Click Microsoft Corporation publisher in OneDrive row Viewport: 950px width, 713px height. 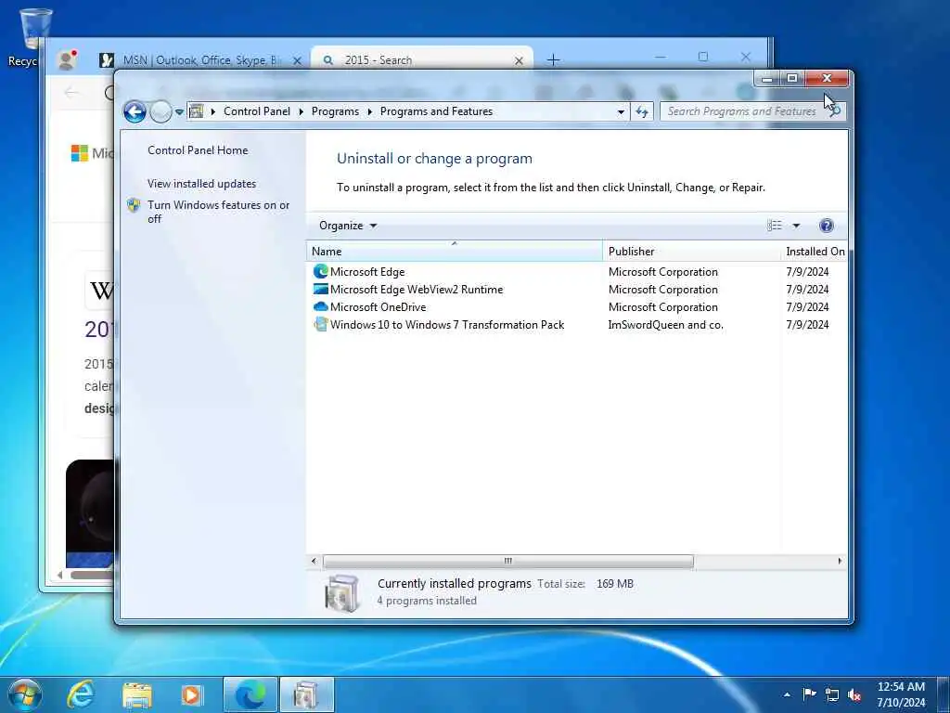[662, 306]
